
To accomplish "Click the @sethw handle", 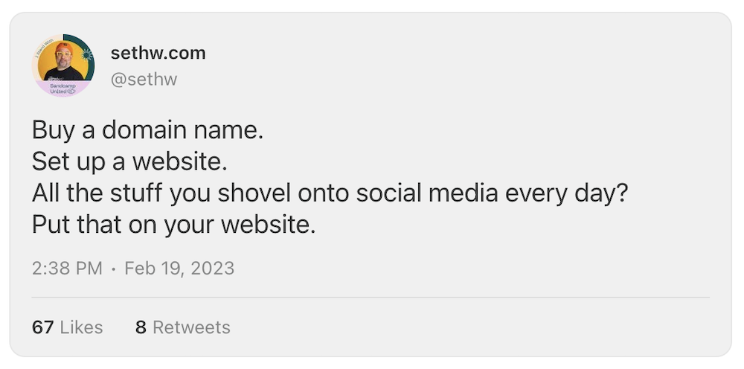I will [x=144, y=79].
